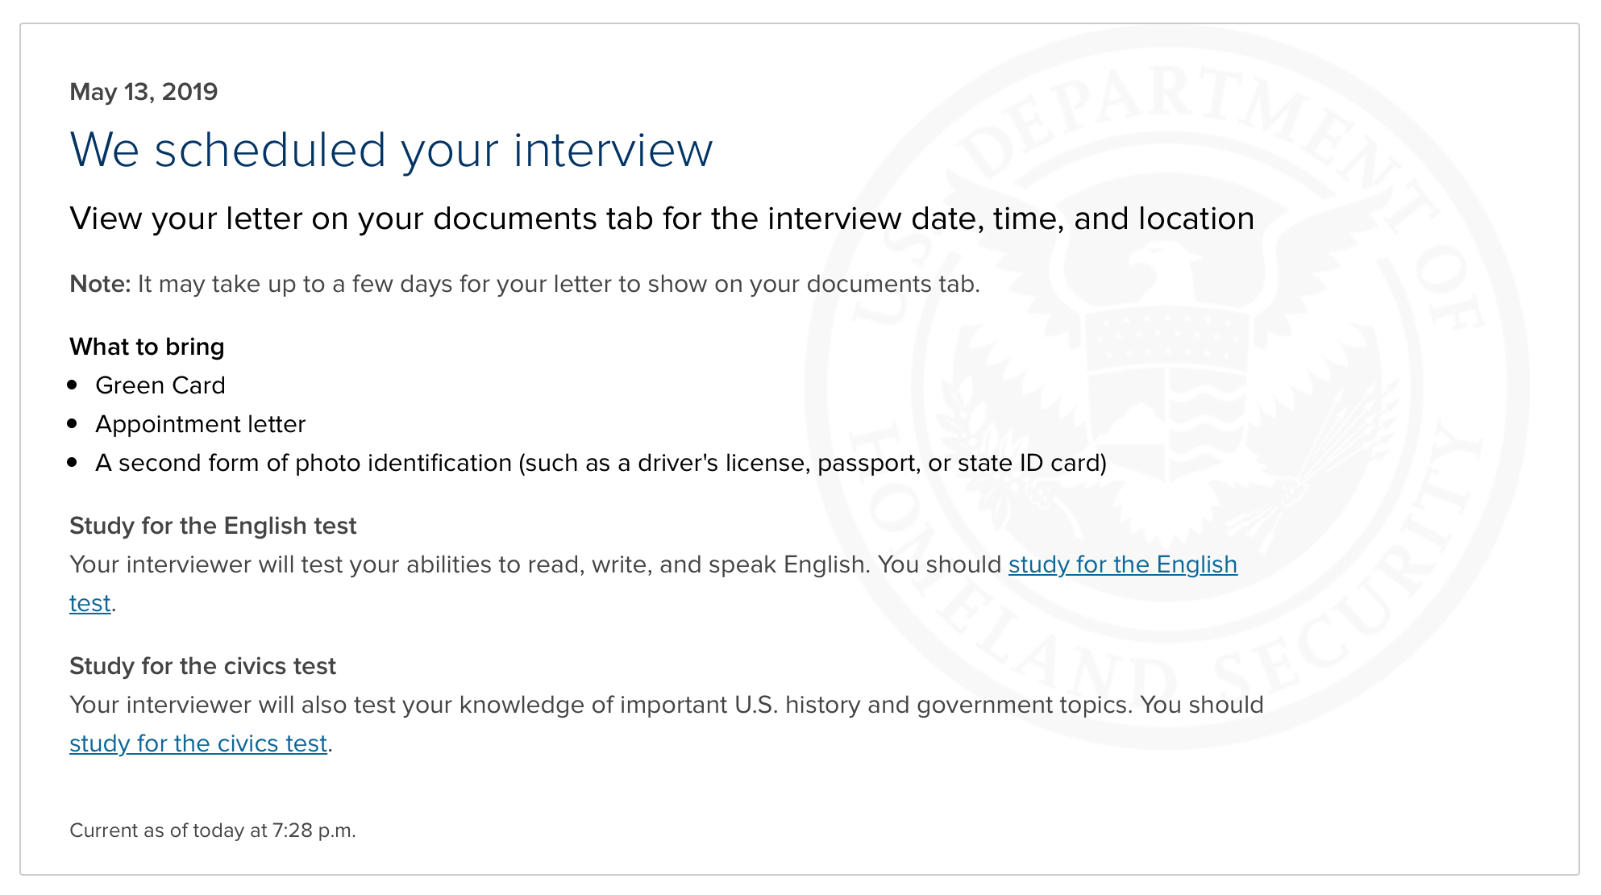Click the "Green Card" list item
Screen dimensions: 1601x895
pos(160,385)
